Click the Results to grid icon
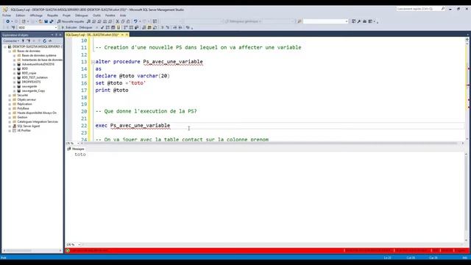Screen dimensions: 471x265 [x=149, y=27]
